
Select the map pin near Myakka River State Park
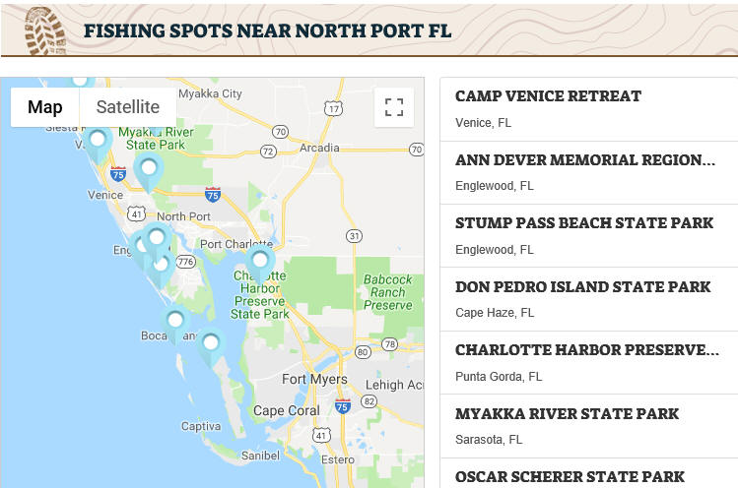coord(149,171)
